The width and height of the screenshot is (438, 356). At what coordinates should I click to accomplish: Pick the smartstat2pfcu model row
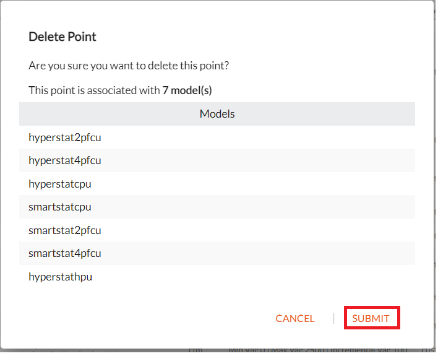[217, 230]
